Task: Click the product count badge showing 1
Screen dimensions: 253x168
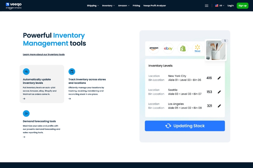Action: point(225,41)
